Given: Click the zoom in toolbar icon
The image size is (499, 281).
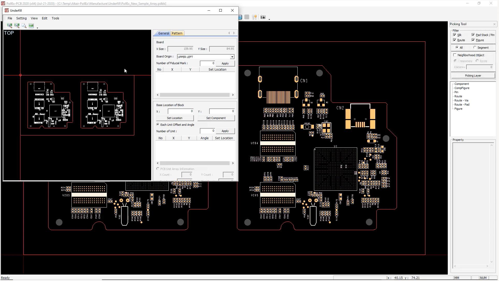Looking at the screenshot, I should click(10, 25).
